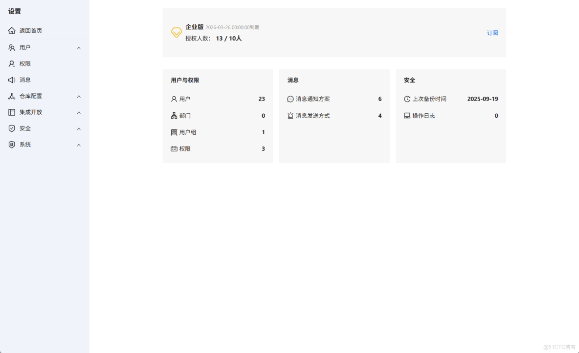Screen dimensions: 579x353
Task: Click the 仓库配置 sidebar icon
Action: (12, 96)
